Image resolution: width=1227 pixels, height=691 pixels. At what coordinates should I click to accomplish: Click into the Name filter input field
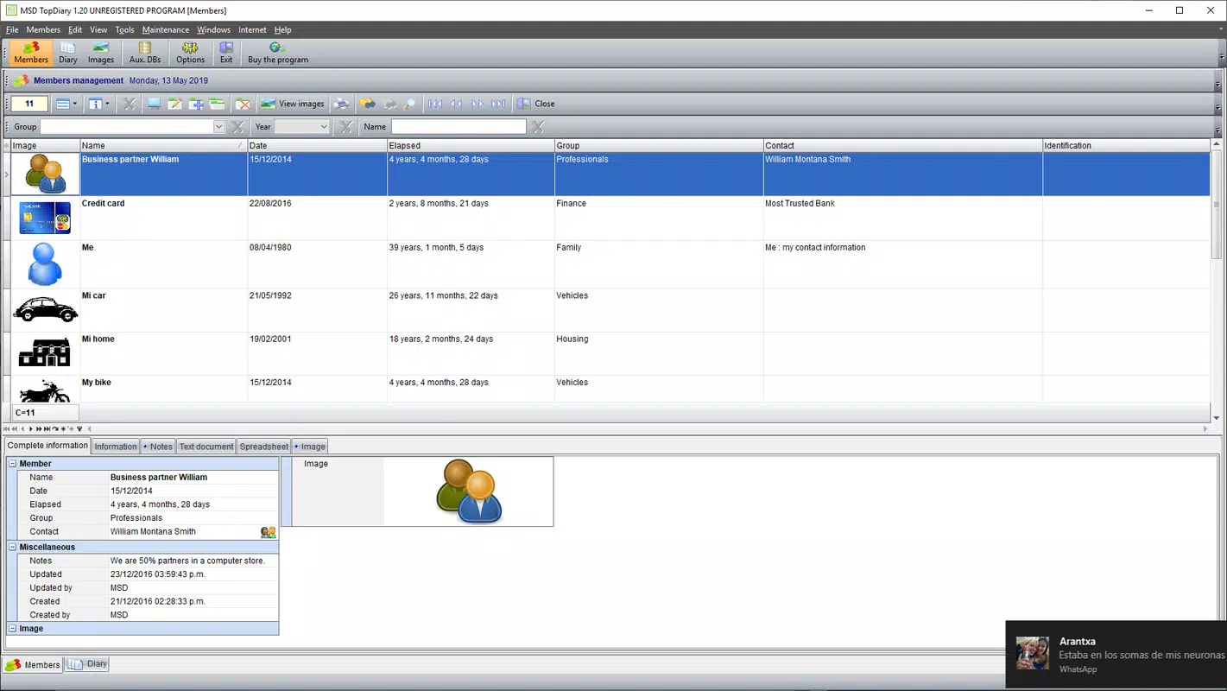pyautogui.click(x=459, y=127)
